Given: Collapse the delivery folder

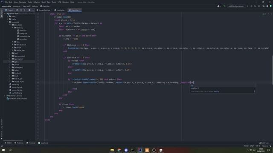Looking at the screenshot, I should pos(12,28).
